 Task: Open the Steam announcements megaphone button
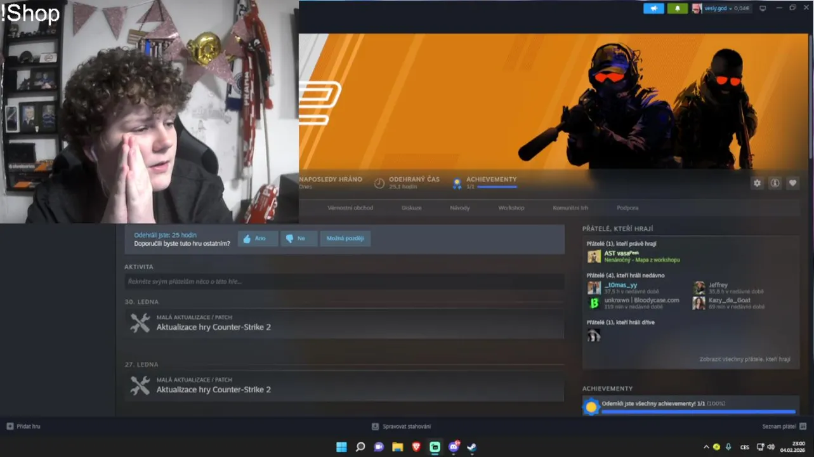click(653, 8)
